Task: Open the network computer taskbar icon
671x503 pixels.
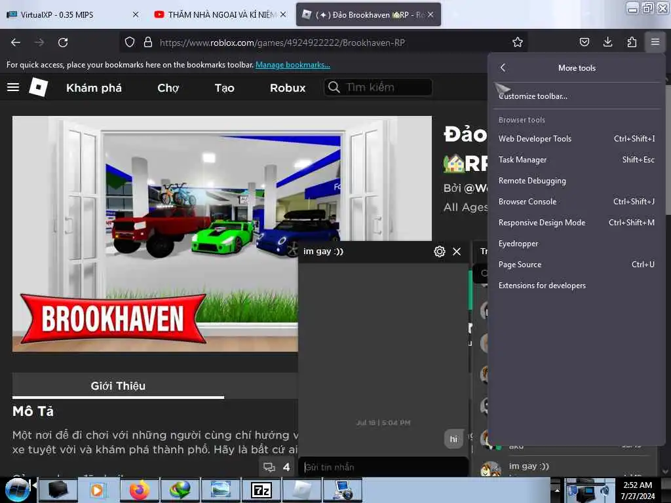Action: pos(343,490)
